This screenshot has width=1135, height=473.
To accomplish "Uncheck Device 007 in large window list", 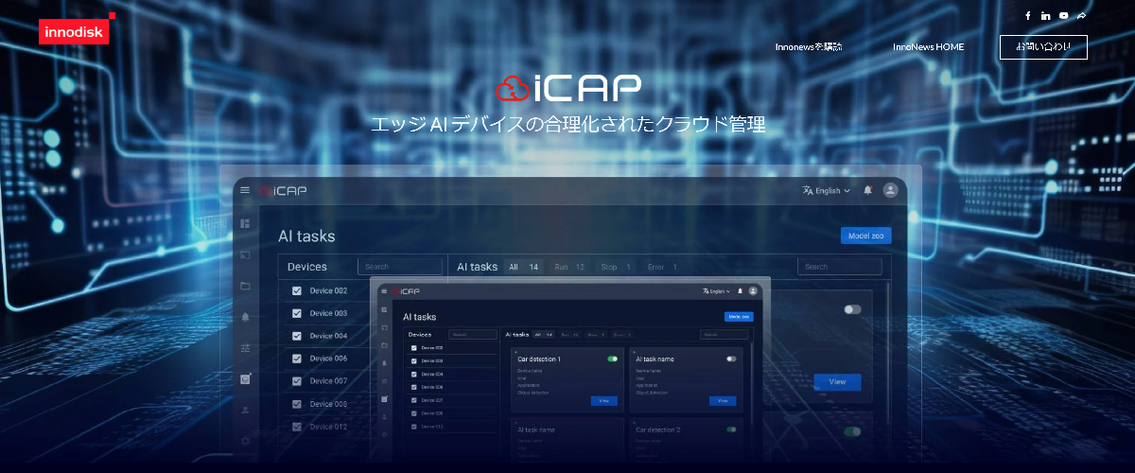I will coord(297,381).
